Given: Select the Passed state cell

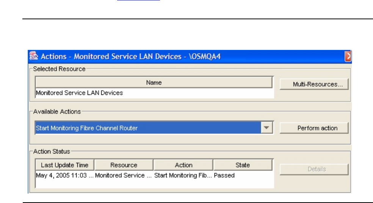Looking at the screenshot, I should tap(224, 175).
